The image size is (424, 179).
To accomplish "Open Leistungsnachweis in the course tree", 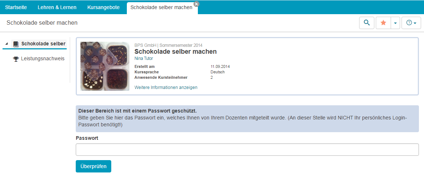I will click(x=43, y=58).
